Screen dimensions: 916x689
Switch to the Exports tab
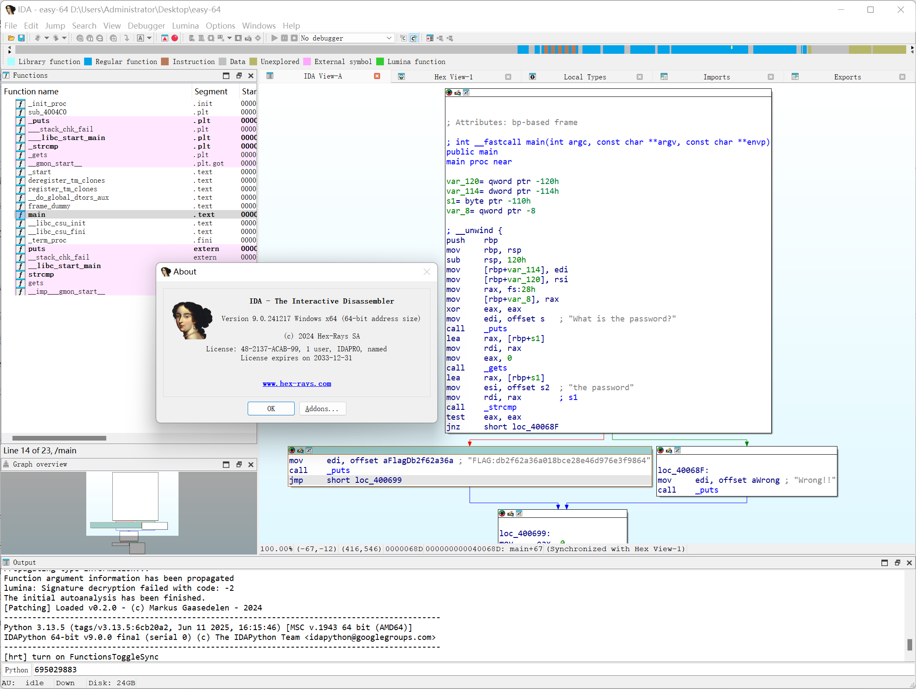847,77
